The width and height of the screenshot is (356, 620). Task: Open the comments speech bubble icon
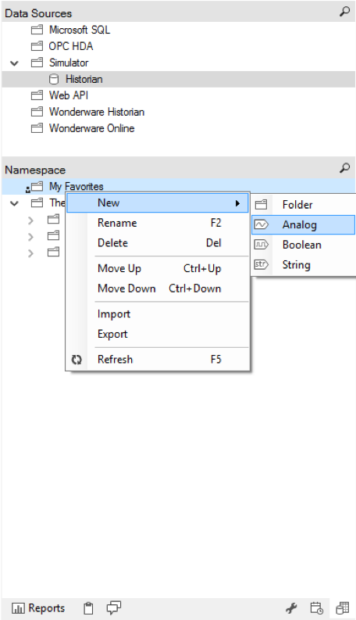point(114,607)
